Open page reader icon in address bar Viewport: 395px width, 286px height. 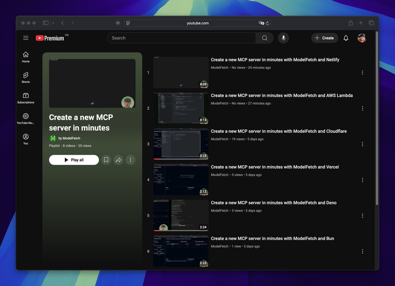(128, 23)
